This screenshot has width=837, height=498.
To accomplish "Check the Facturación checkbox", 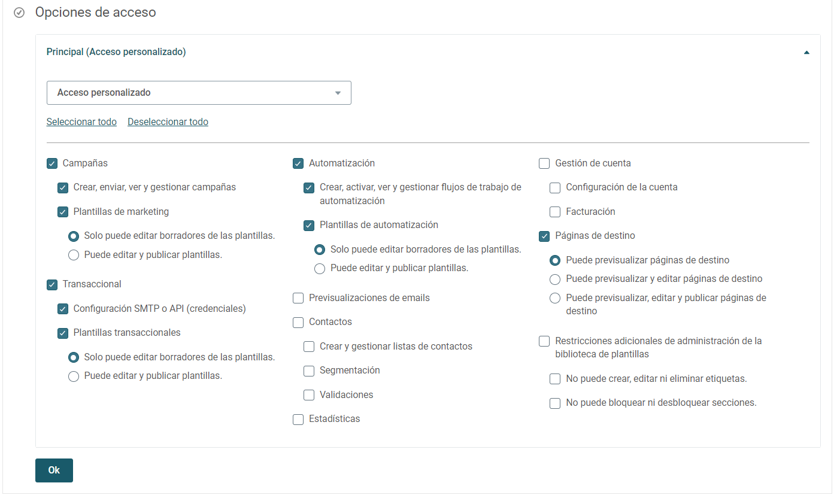I will click(x=555, y=212).
